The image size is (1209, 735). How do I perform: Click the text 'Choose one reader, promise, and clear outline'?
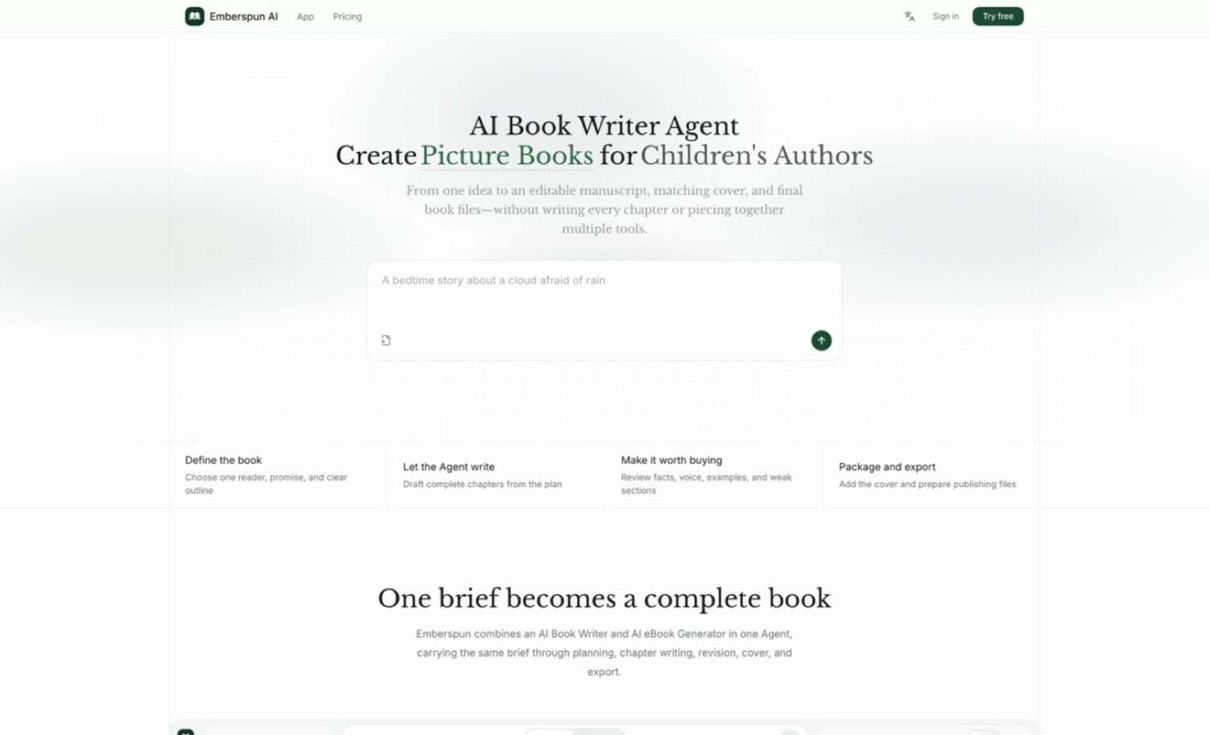[x=266, y=483]
